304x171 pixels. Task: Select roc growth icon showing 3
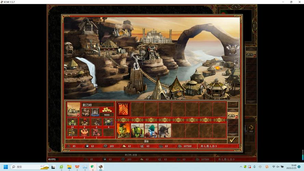click(x=72, y=132)
